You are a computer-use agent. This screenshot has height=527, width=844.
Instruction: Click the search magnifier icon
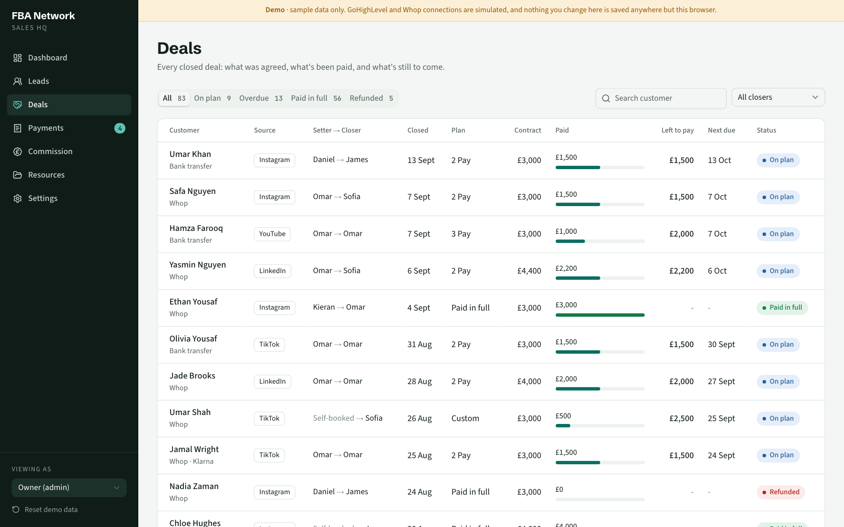pos(606,98)
